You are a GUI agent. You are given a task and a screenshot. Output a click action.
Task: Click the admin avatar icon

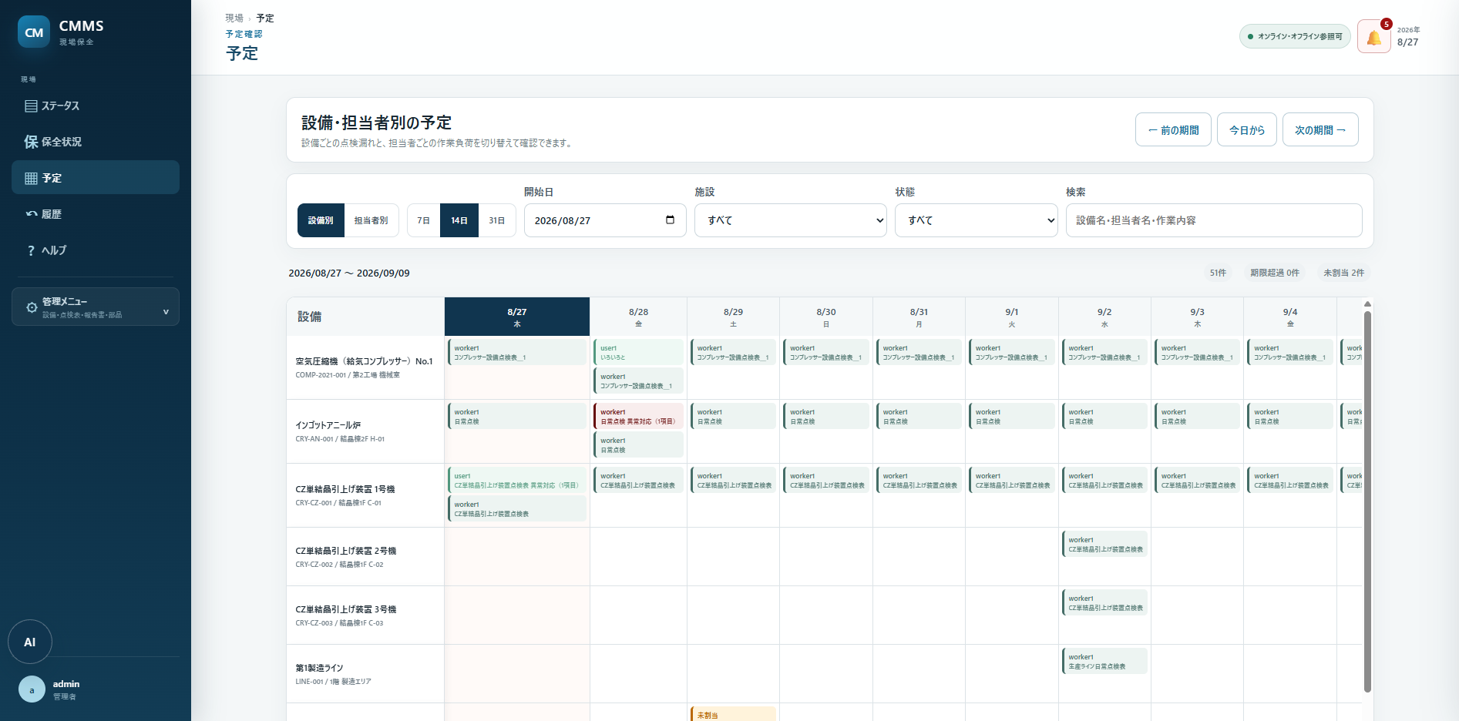click(32, 689)
